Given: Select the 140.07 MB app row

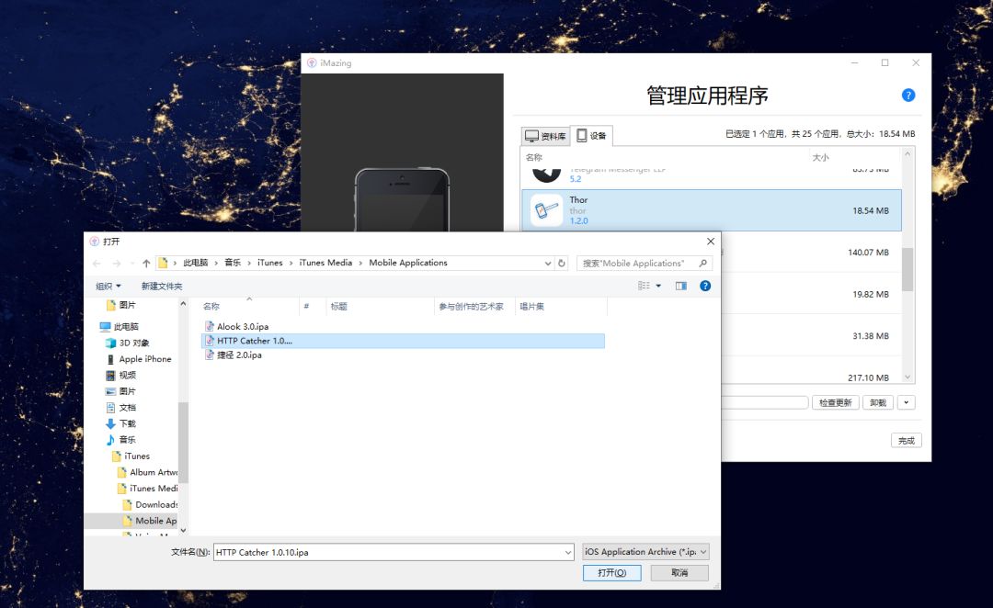Looking at the screenshot, I should [x=811, y=253].
